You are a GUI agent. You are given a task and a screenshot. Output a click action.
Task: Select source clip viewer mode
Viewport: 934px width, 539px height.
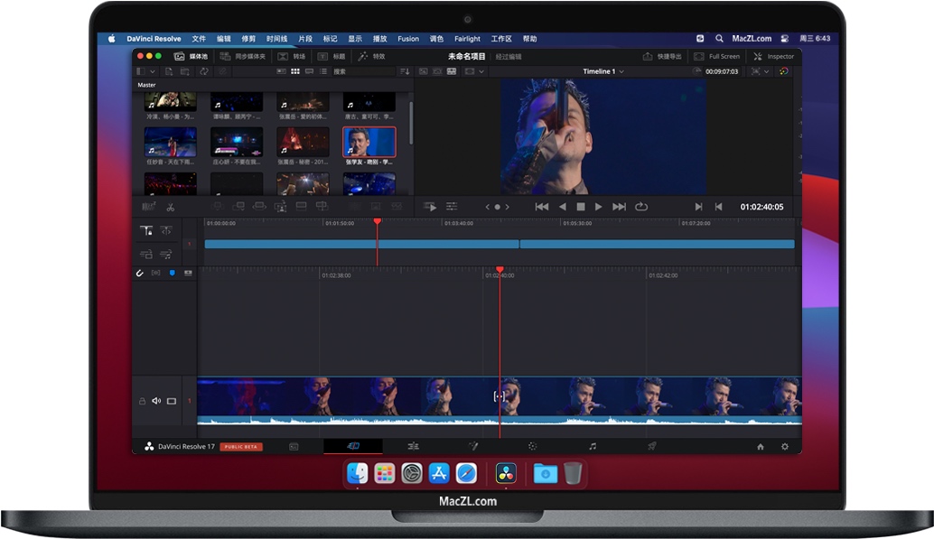pyautogui.click(x=423, y=71)
